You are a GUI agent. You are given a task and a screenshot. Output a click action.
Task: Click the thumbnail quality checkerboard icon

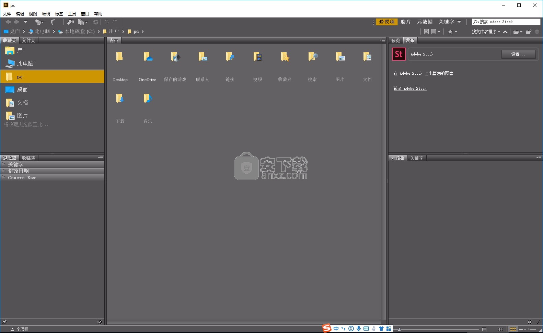click(x=426, y=32)
